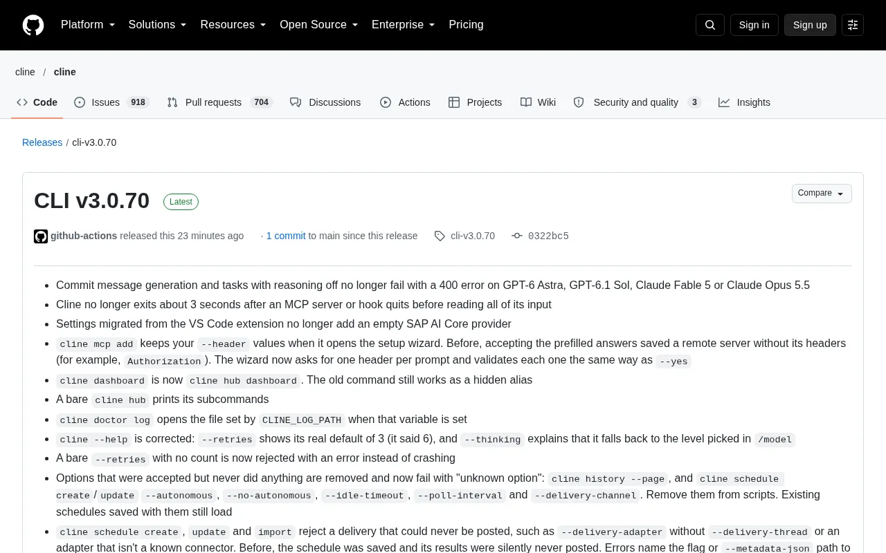Open the 1 commit link
This screenshot has width=886, height=553.
click(286, 236)
